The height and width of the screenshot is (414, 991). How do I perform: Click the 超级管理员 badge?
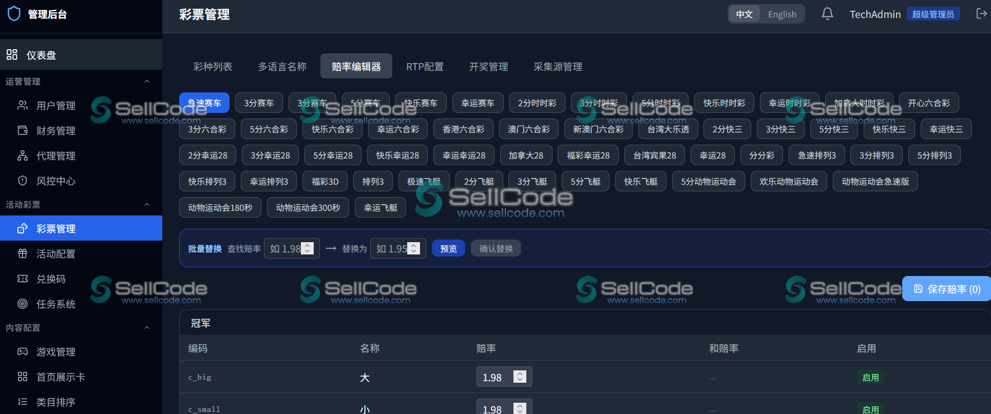point(933,14)
